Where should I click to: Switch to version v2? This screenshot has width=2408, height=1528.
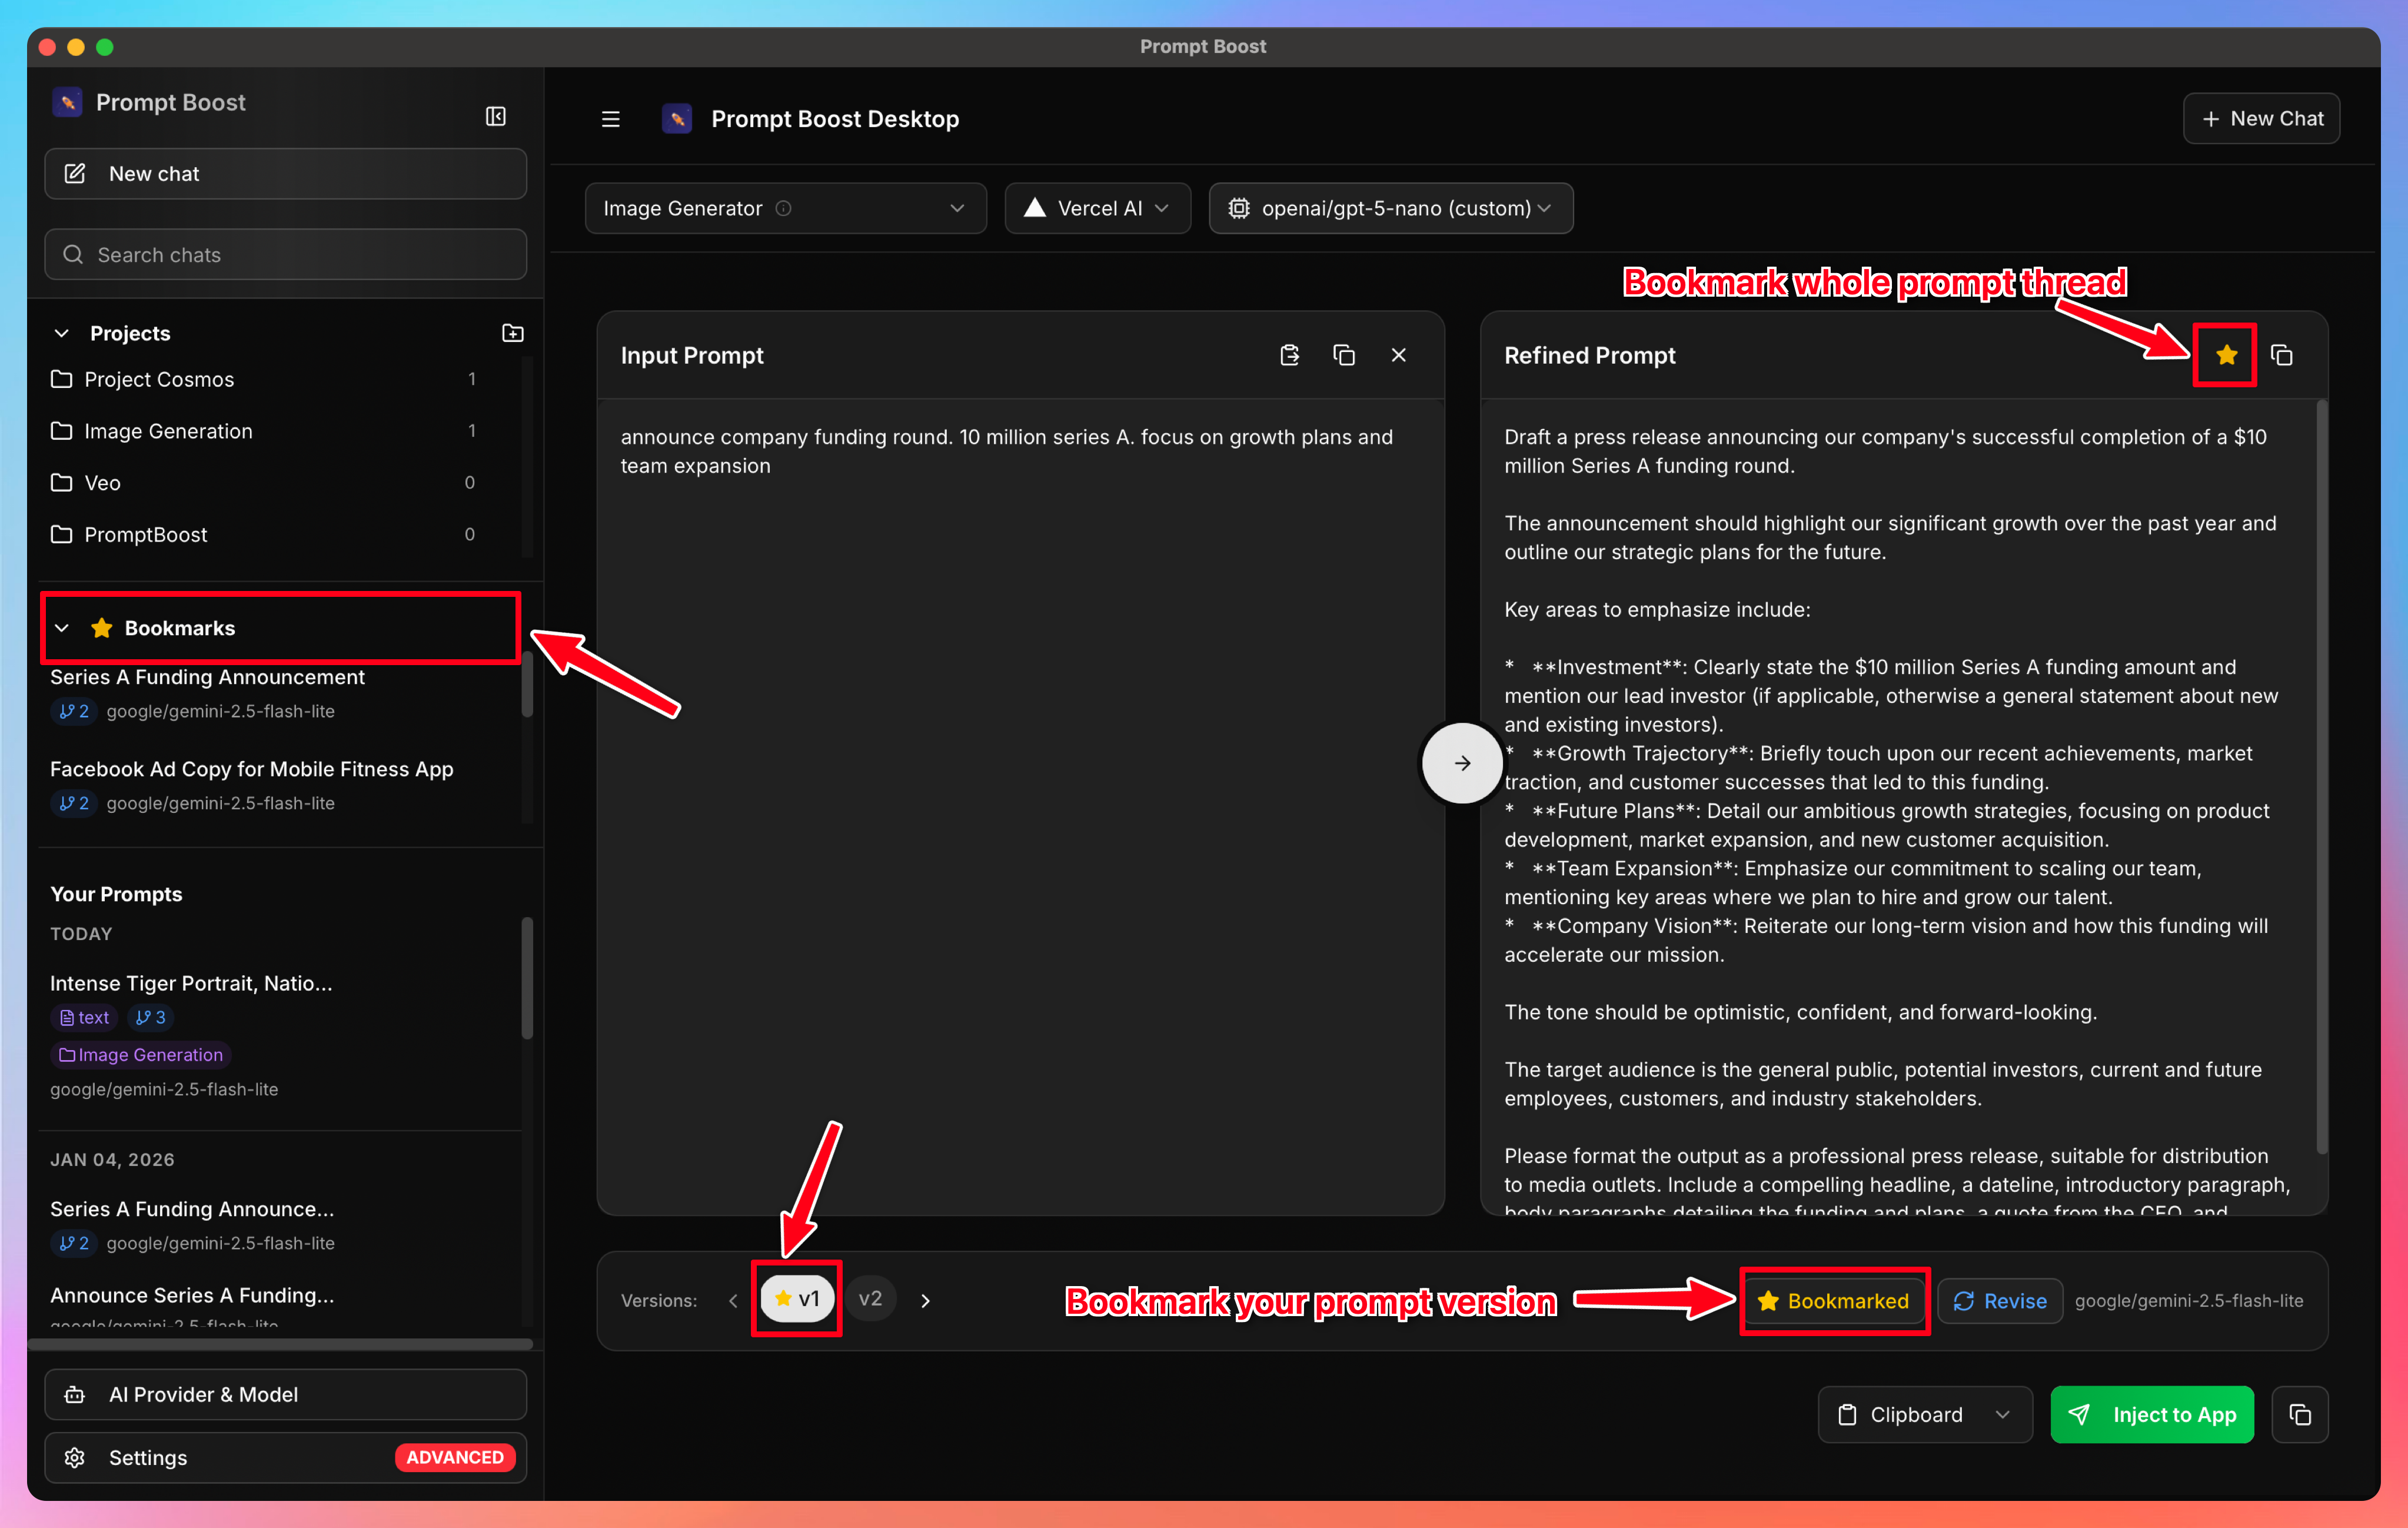click(x=871, y=1299)
